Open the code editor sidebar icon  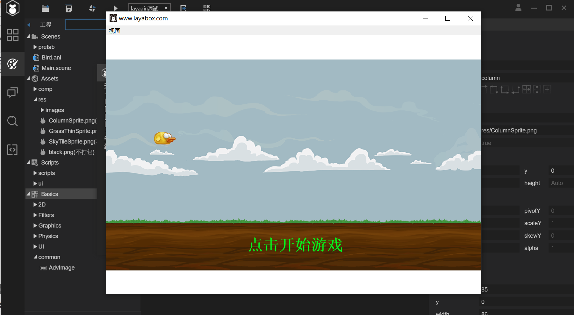pos(12,150)
